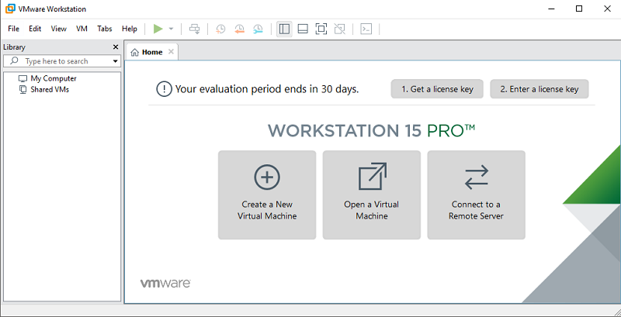
Task: Open Snapshot Manager from the toolbar
Action: (258, 29)
